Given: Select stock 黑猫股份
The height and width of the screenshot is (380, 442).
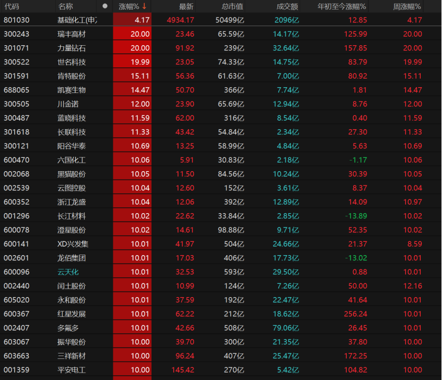Looking at the screenshot, I should tap(71, 174).
